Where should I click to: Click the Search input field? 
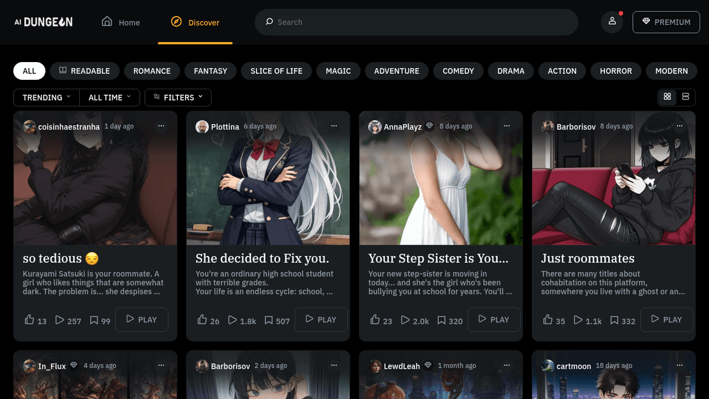coord(416,22)
